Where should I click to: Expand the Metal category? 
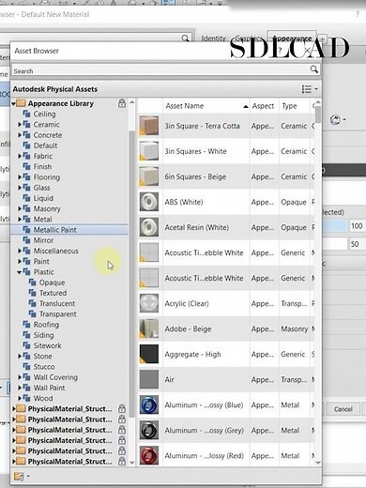[20, 219]
